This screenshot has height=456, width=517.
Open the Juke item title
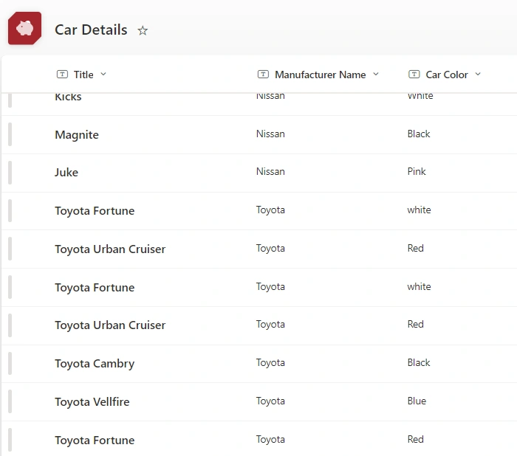66,173
